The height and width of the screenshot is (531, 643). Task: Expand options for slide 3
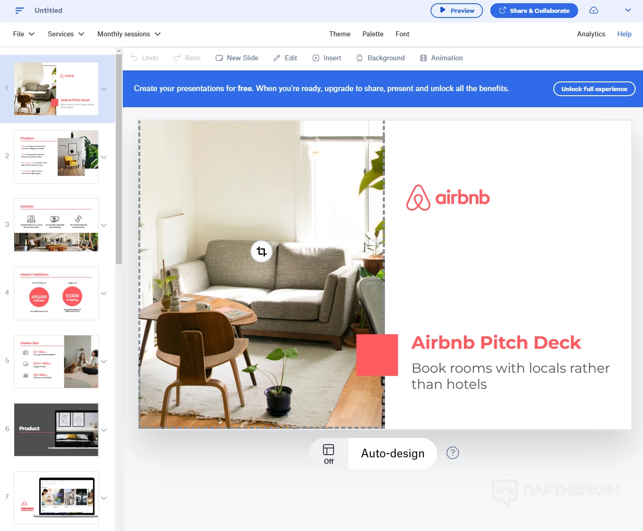[104, 225]
